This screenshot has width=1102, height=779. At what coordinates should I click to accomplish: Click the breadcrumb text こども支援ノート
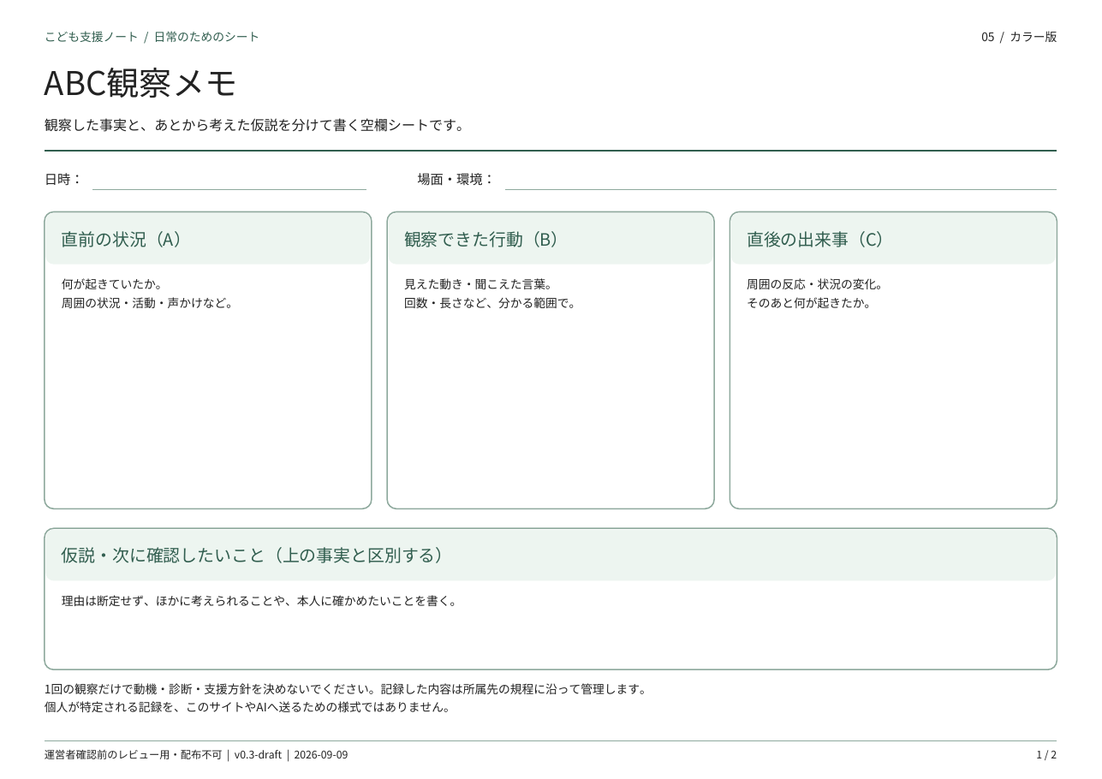(x=92, y=37)
